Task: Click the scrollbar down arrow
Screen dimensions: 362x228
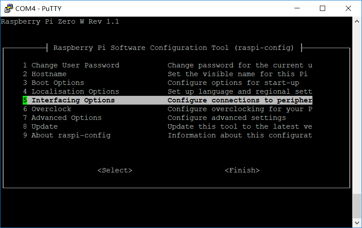Action: click(357, 223)
